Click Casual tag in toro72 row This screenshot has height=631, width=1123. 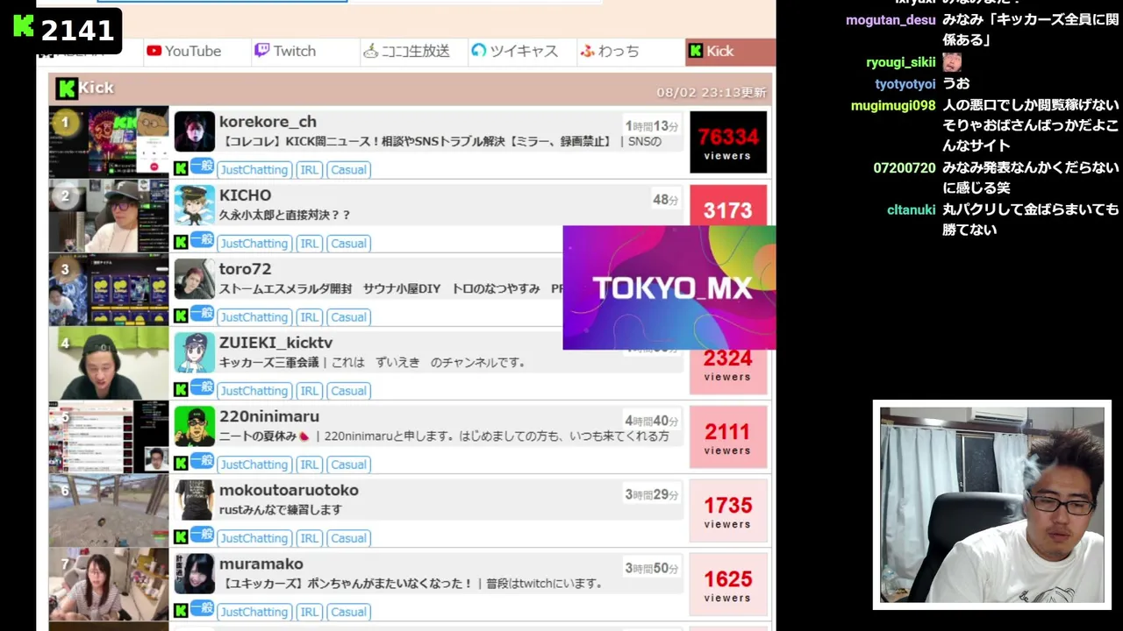[348, 317]
